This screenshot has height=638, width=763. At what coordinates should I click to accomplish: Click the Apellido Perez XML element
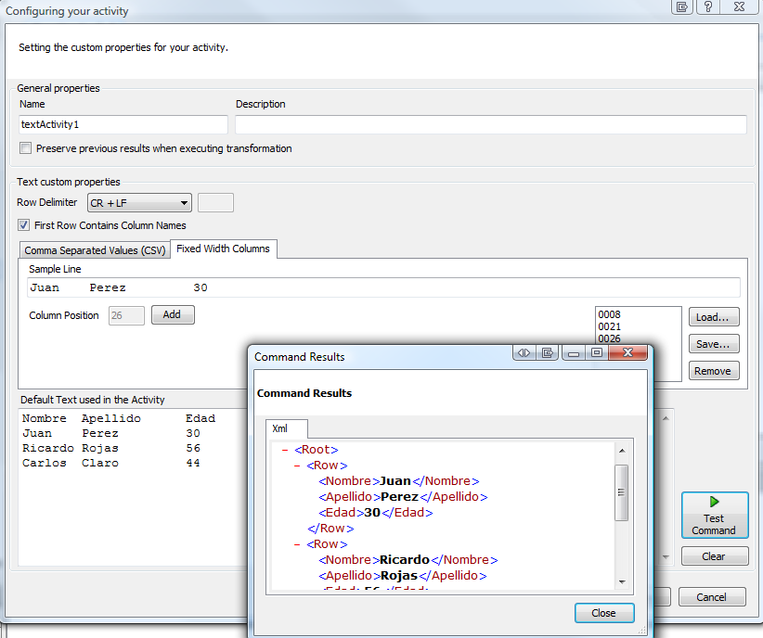point(403,496)
